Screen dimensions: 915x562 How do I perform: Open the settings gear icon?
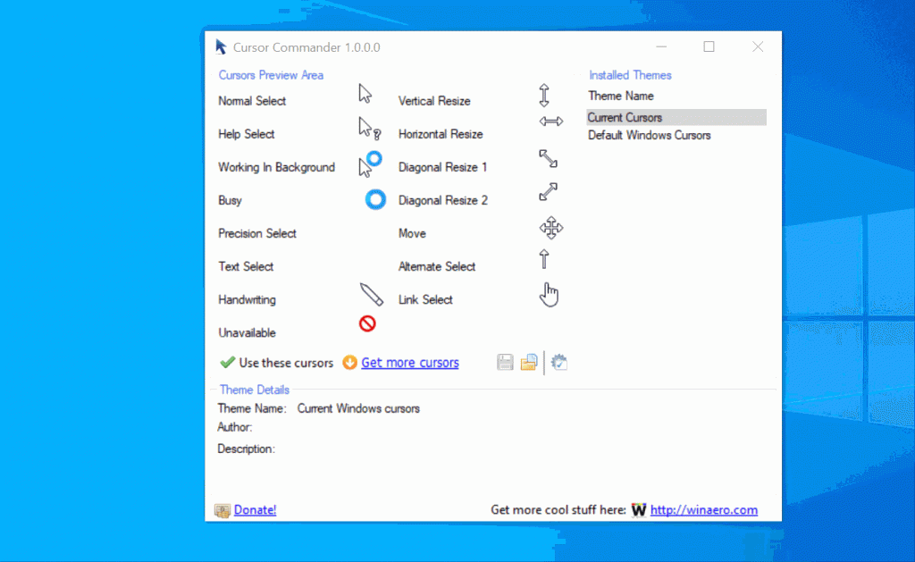[559, 363]
